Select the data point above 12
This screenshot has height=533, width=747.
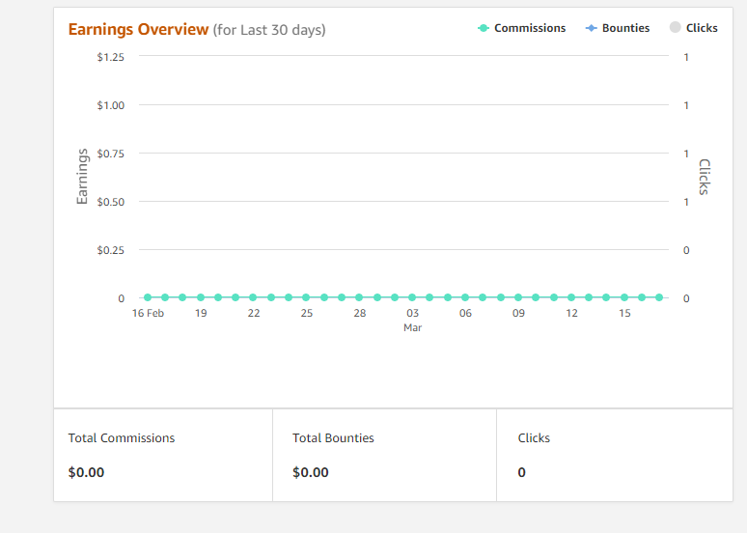(x=571, y=297)
